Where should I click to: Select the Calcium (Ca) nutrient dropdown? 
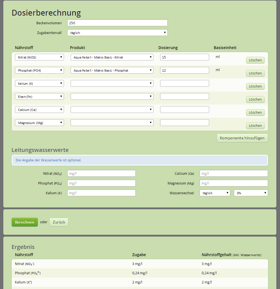click(x=39, y=110)
